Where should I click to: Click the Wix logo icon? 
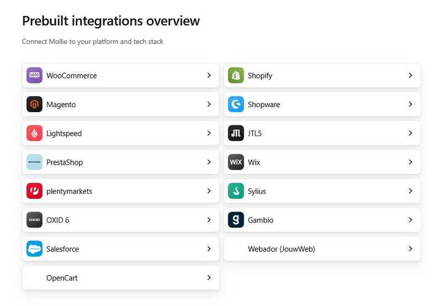(x=236, y=162)
